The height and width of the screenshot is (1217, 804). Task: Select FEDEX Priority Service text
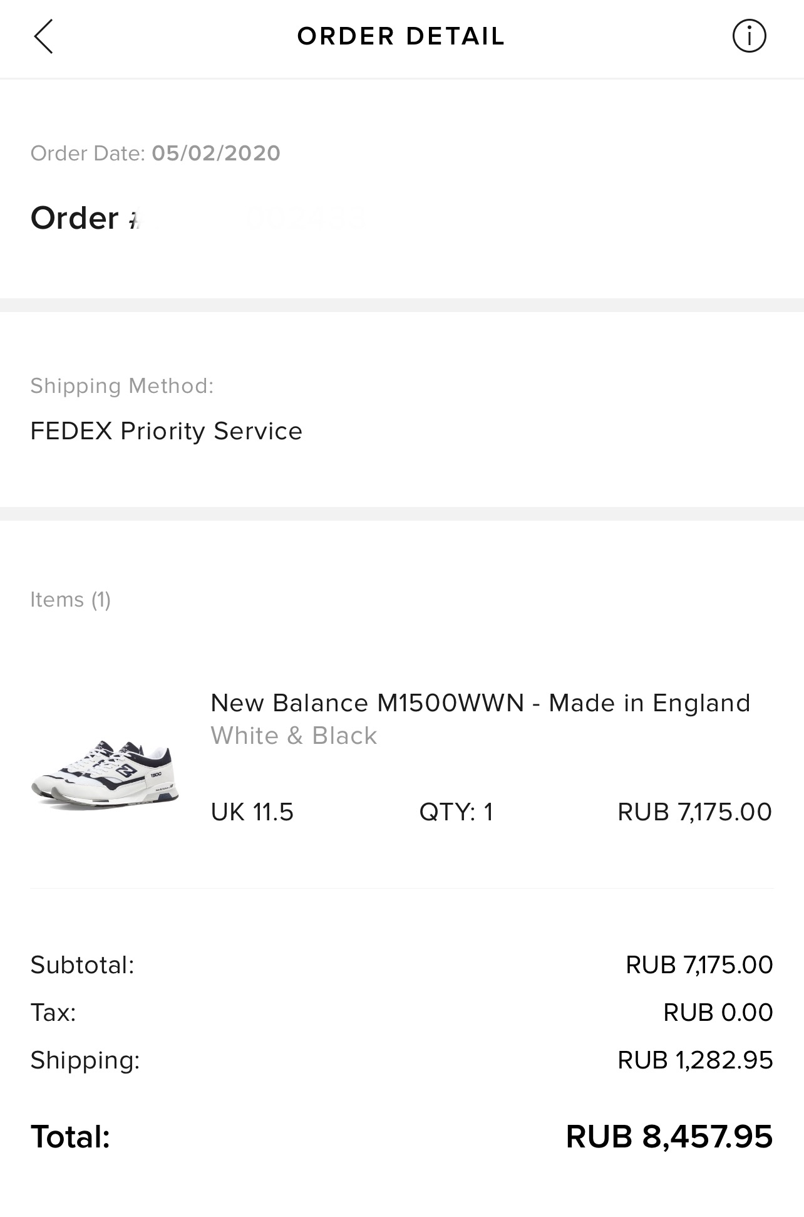coord(167,431)
